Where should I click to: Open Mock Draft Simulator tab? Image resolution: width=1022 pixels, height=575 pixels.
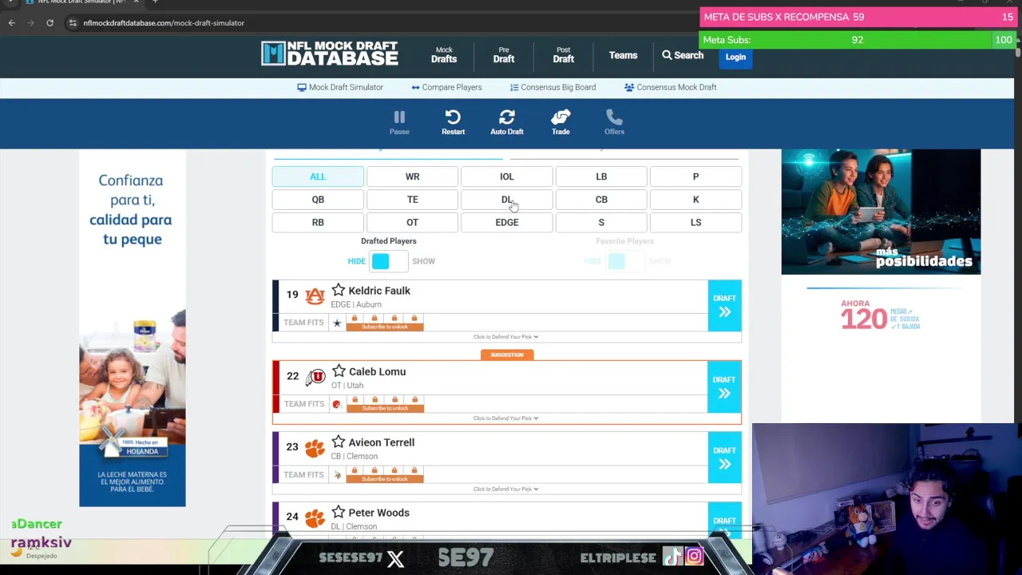coord(340,87)
